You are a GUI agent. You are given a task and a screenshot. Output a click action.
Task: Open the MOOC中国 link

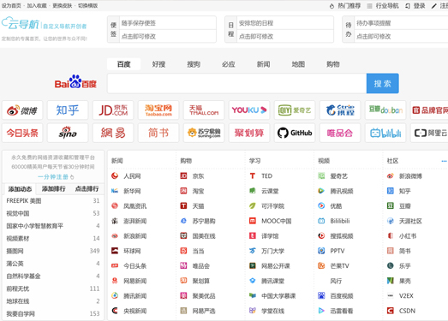click(277, 221)
